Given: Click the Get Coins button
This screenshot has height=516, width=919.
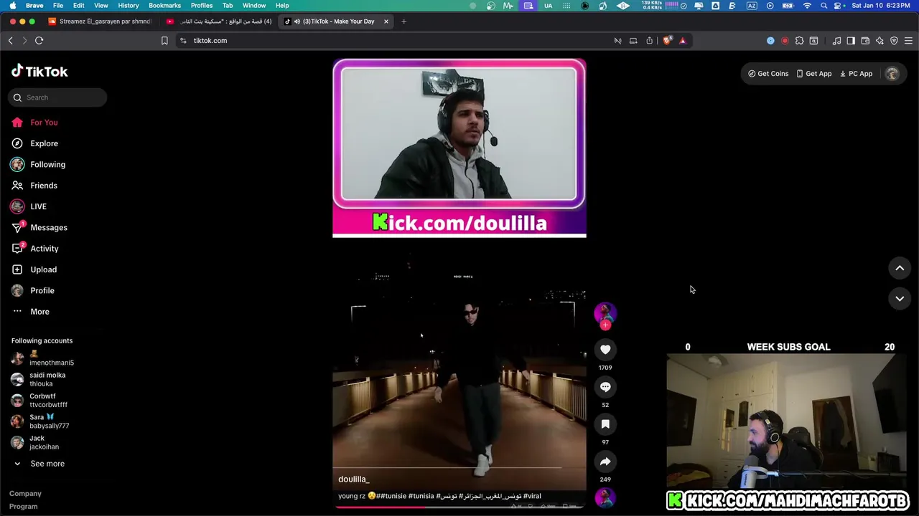Looking at the screenshot, I should 768,74.
